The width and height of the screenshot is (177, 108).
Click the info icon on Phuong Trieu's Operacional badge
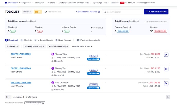[98, 59]
